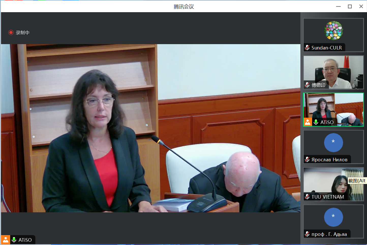Select the Sundan-CULR colorful avatar
Screen dimensions: 367x245
tap(333, 30)
